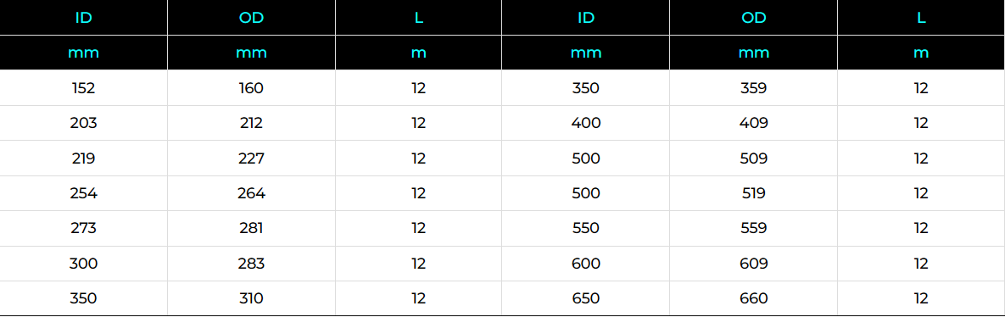Click the first OD column header
This screenshot has height=317, width=1005.
pyautogui.click(x=251, y=17)
